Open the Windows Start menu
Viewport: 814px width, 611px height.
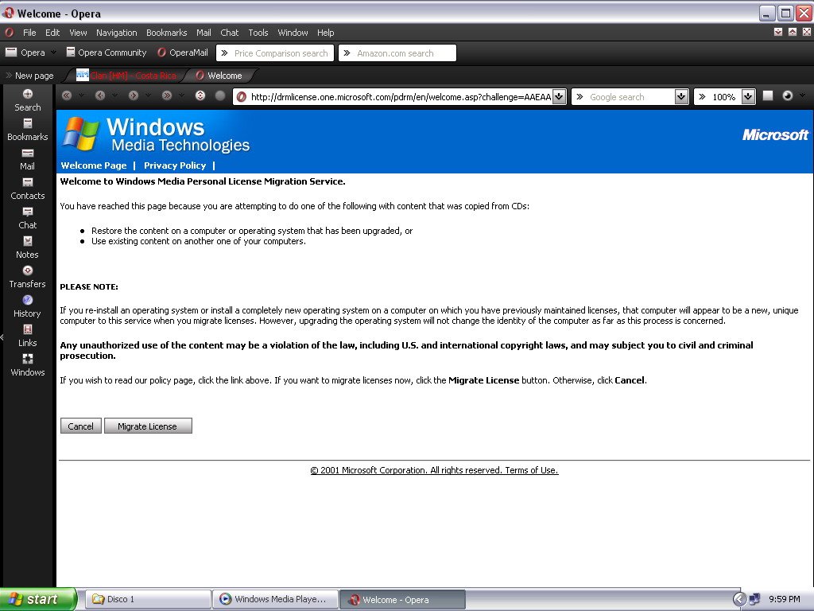pyautogui.click(x=38, y=599)
